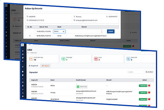Click the Remark column header in front window
The height and width of the screenshot is (110, 164).
[109, 80]
